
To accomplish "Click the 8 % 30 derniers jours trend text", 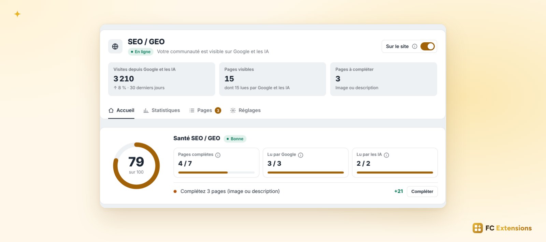I will click(139, 88).
